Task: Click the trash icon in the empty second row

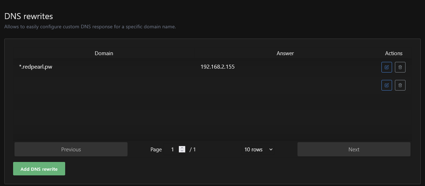Action: coord(400,85)
